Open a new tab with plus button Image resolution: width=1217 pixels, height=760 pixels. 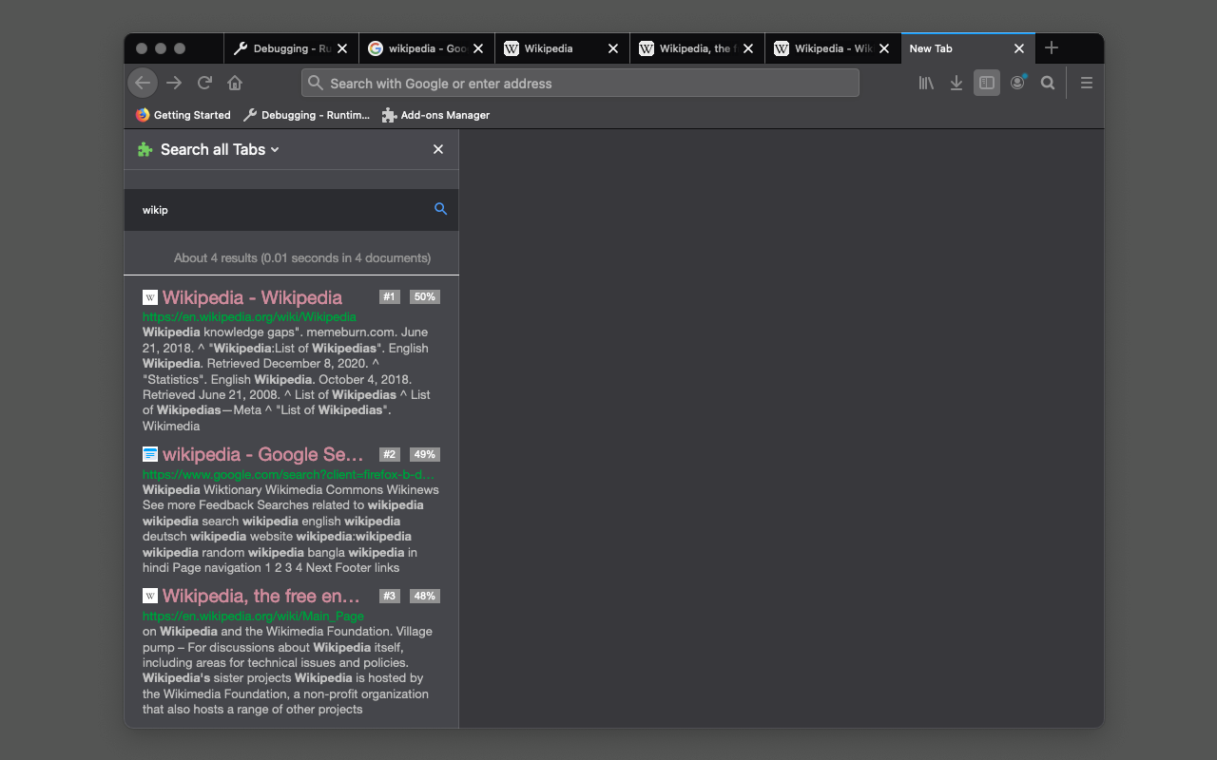pos(1052,47)
